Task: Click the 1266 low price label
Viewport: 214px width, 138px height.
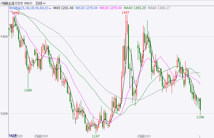Action: tap(28, 90)
